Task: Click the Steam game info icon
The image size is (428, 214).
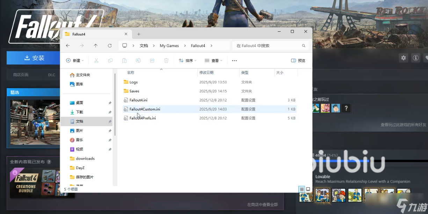Action: point(415,58)
